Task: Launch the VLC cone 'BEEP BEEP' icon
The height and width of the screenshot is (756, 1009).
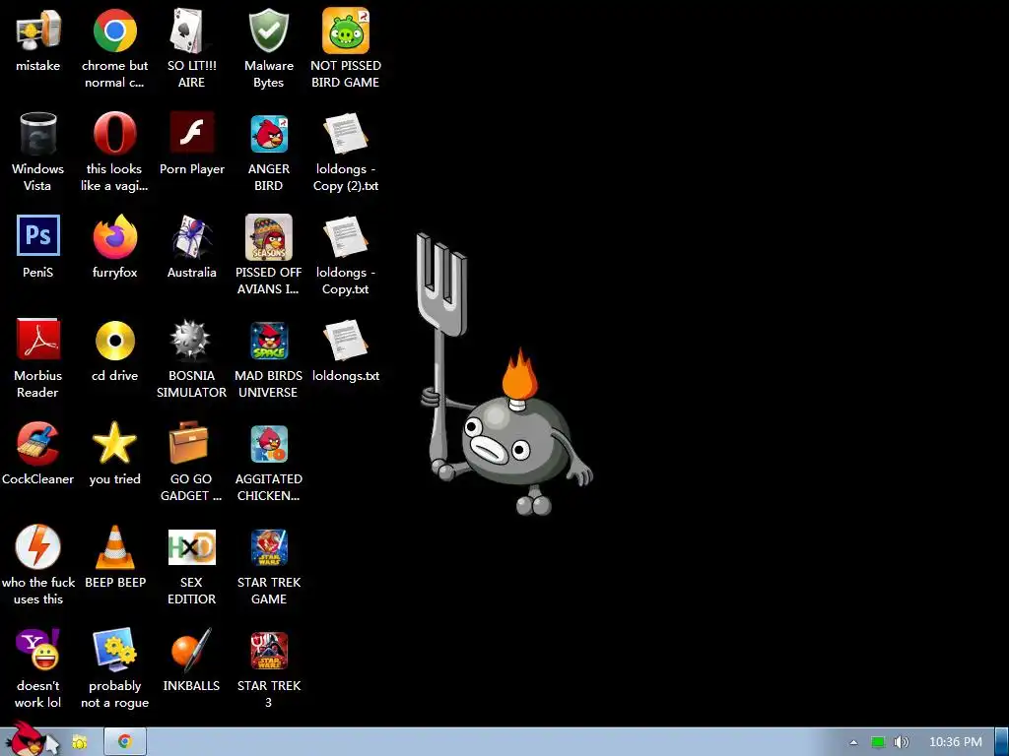Action: click(114, 547)
